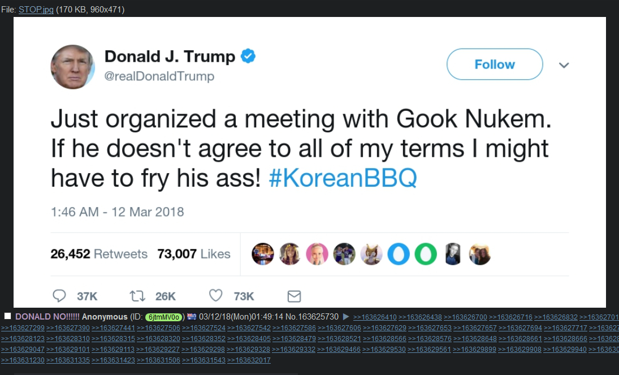Follow reply link >>163632017
Viewport: 619px width, 375px height.
(x=249, y=360)
